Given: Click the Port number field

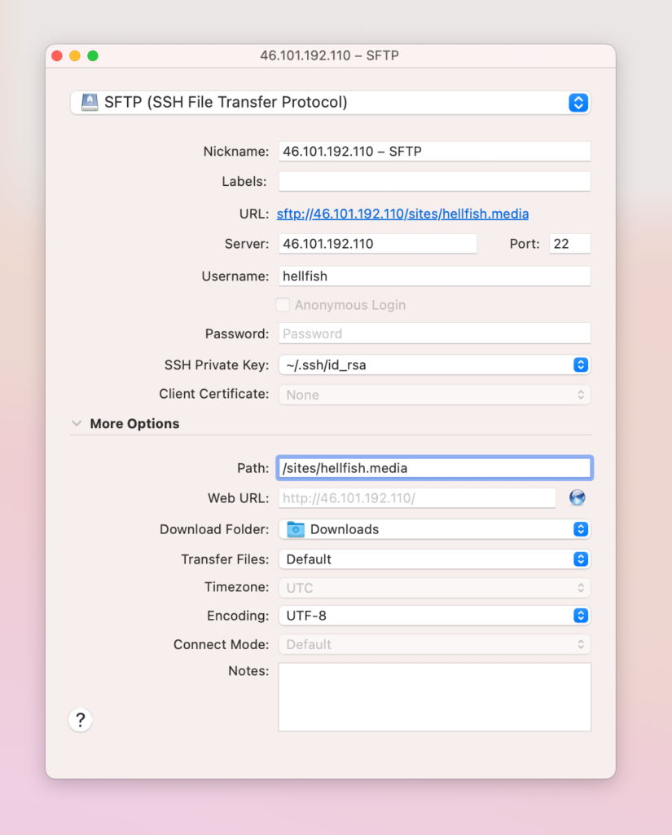Looking at the screenshot, I should coord(569,243).
